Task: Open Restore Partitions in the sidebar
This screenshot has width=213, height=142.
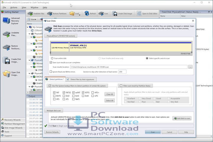Action: pos(11,47)
